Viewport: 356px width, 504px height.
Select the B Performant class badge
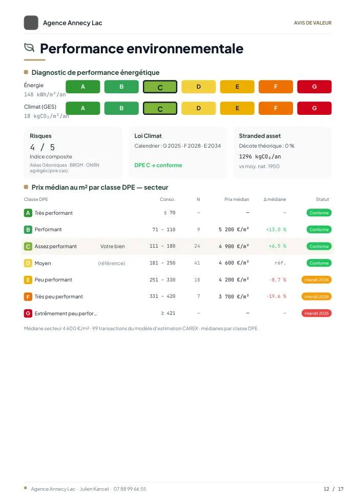(x=28, y=230)
